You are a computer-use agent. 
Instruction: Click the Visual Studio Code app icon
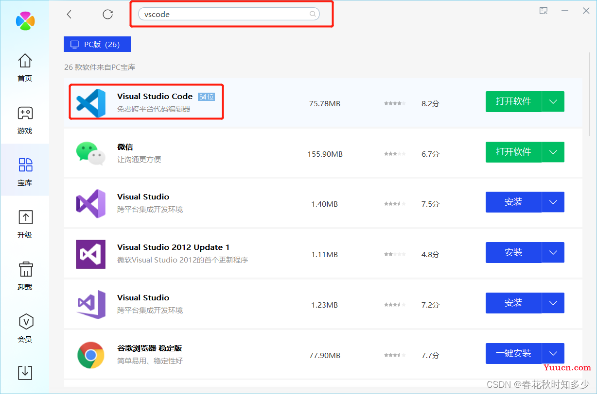pos(91,103)
